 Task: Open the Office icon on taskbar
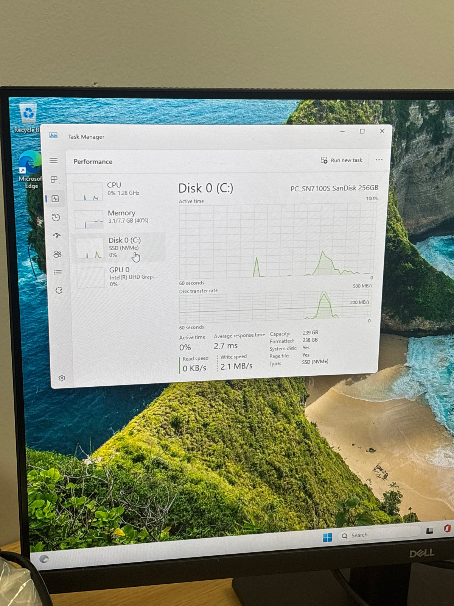tap(447, 528)
